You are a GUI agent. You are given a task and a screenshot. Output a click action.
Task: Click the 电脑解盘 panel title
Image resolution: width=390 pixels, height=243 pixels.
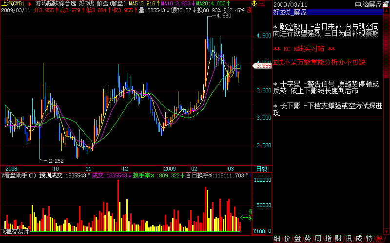(369, 4)
